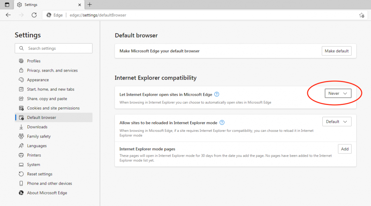Refresh the page with reload icon
Viewport: 371px width, 206px height.
(x=34, y=15)
